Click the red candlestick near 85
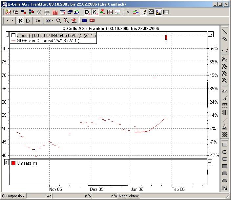The height and width of the screenshot is (200, 231). pyautogui.click(x=166, y=38)
